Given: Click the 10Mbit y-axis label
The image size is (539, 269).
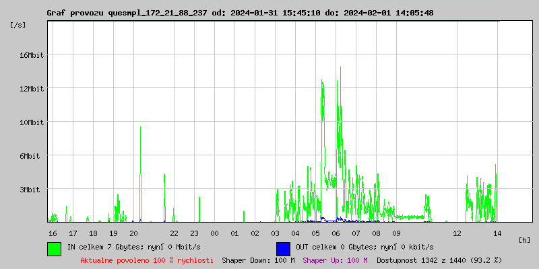Looking at the screenshot, I should (x=31, y=122).
